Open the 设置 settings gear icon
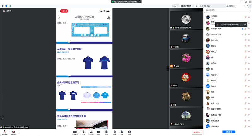The image size is (252, 136). [129, 132]
